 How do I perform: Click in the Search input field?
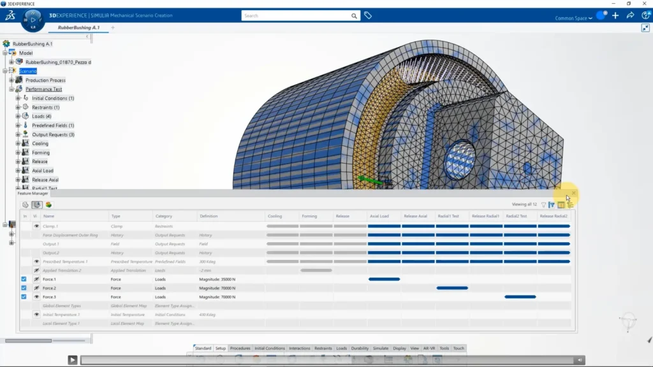[x=297, y=16]
